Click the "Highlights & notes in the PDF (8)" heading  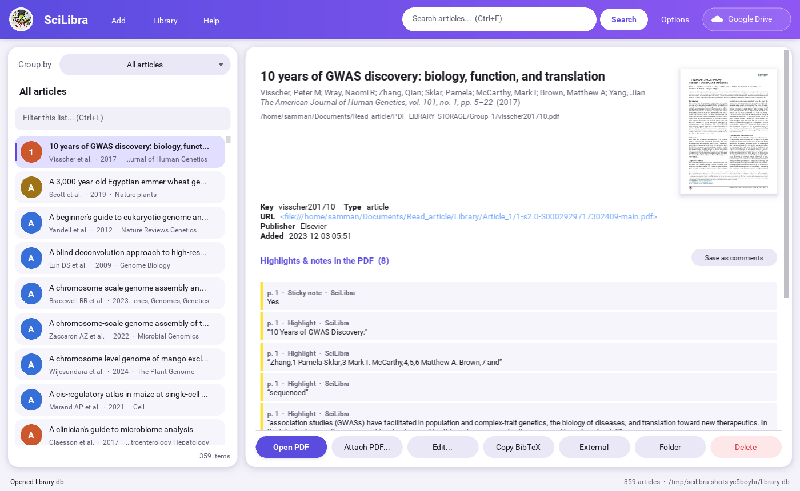(x=325, y=261)
